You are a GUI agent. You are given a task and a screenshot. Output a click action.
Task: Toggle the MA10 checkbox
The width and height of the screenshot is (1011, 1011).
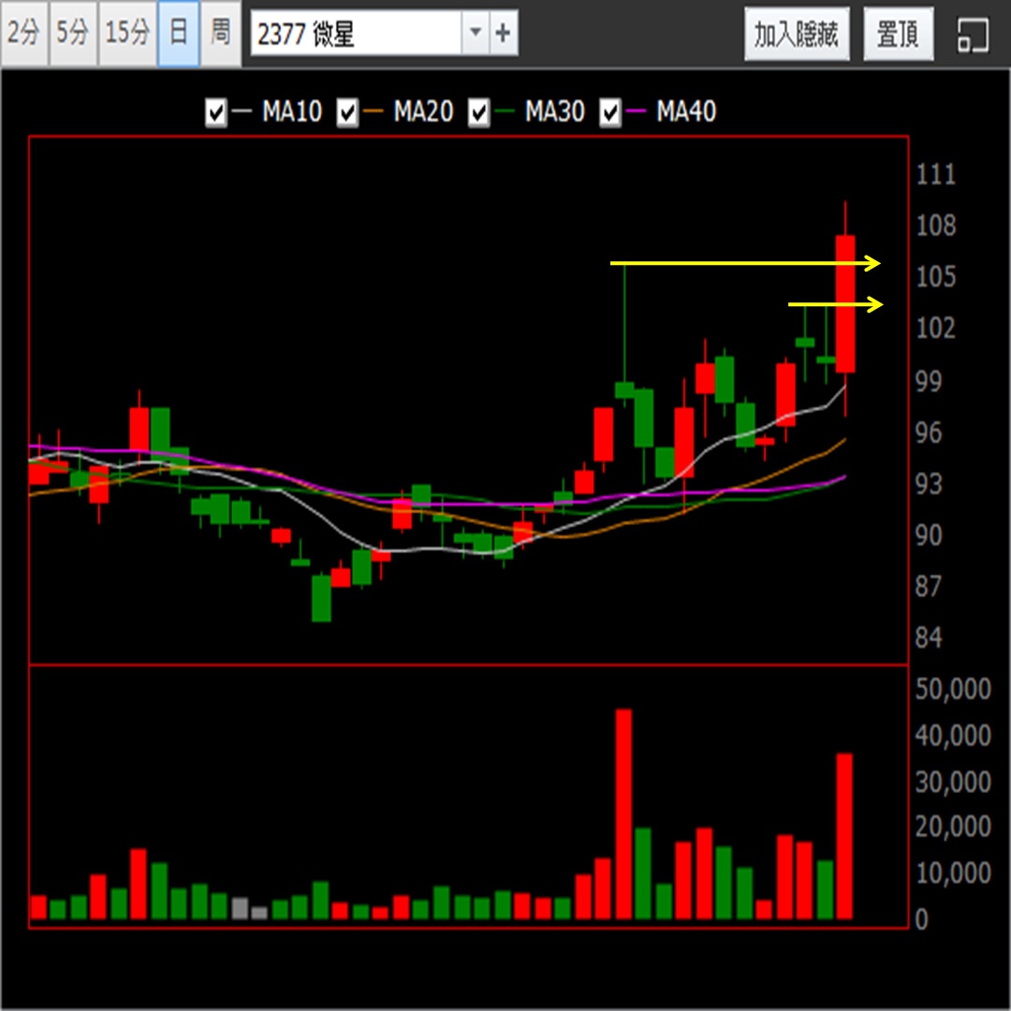pos(215,113)
